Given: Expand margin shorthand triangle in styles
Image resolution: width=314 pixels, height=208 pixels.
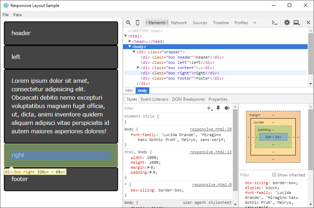Looking at the screenshot, I should 149,167.
